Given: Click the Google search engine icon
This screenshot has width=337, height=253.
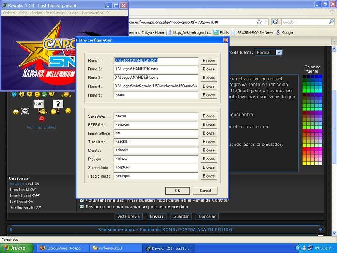Looking at the screenshot, I should [275, 22].
